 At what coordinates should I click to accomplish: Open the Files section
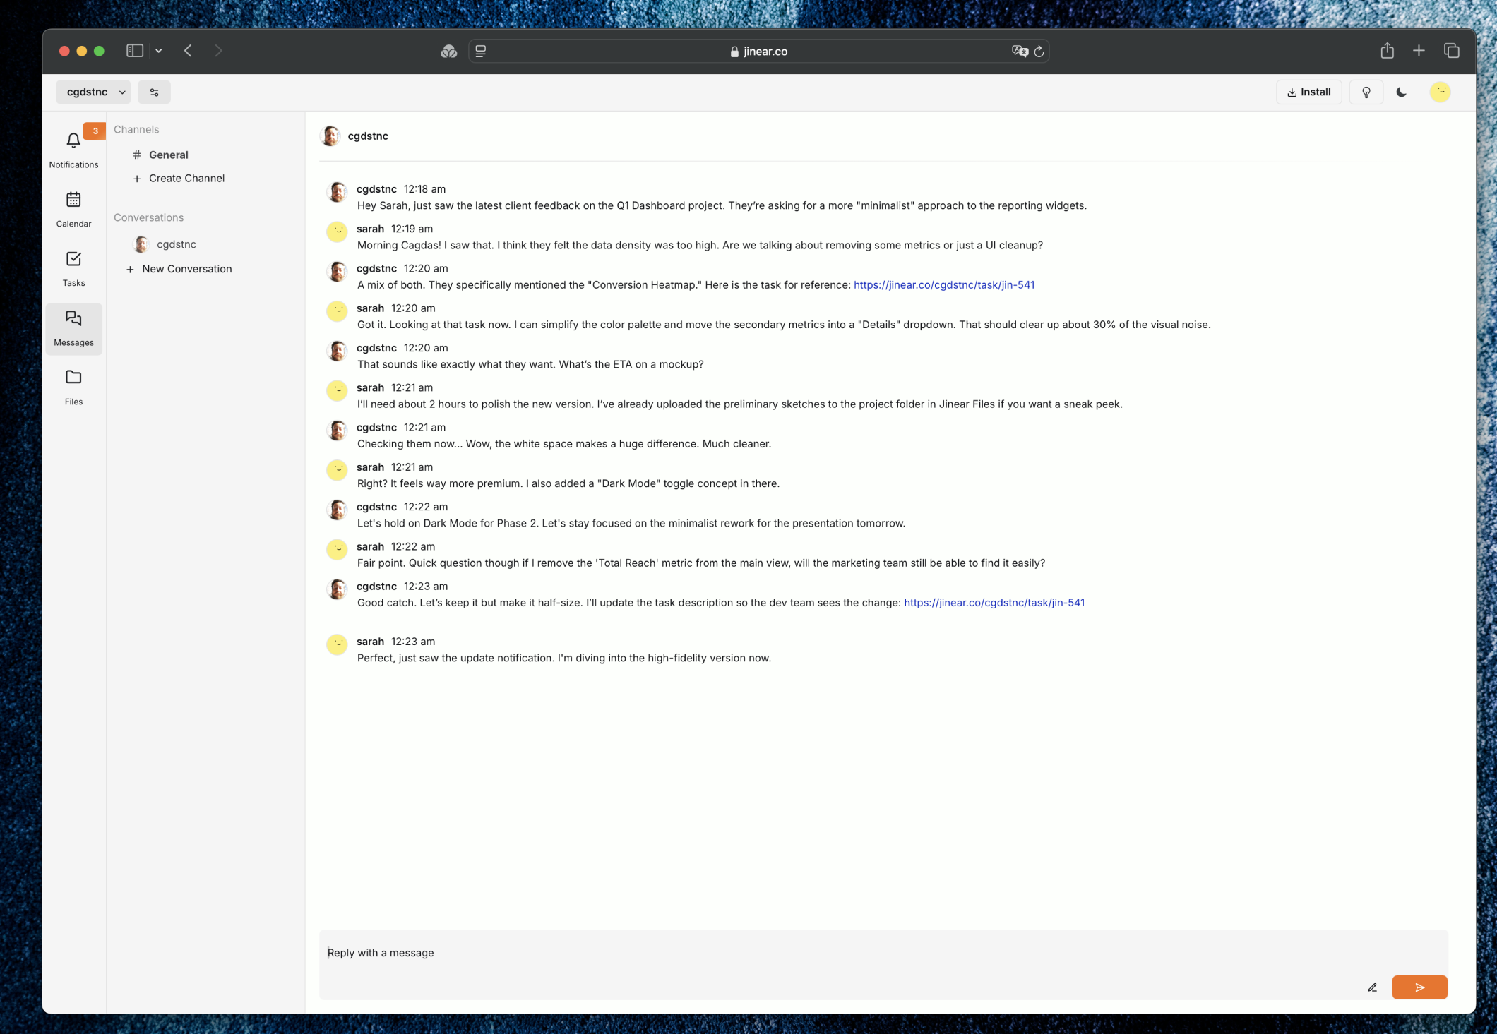tap(73, 385)
